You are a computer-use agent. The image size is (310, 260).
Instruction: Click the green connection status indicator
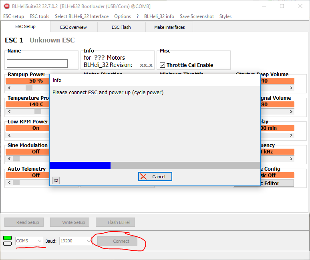(x=8, y=238)
